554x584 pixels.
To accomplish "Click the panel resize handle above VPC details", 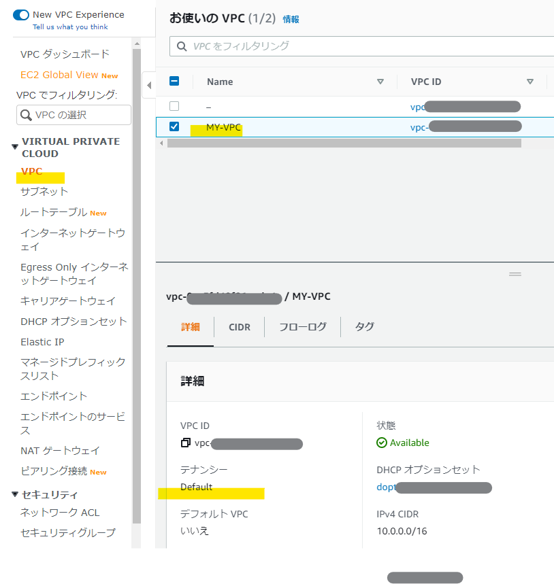I will (x=515, y=274).
